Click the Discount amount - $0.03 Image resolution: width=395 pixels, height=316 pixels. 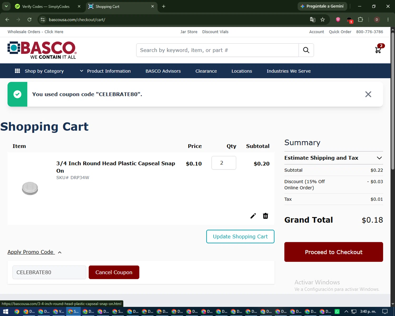375,182
